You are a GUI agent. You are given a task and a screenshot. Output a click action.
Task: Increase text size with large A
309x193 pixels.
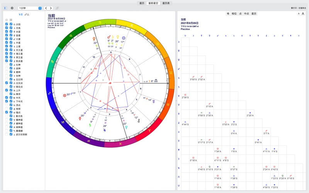[303, 14]
